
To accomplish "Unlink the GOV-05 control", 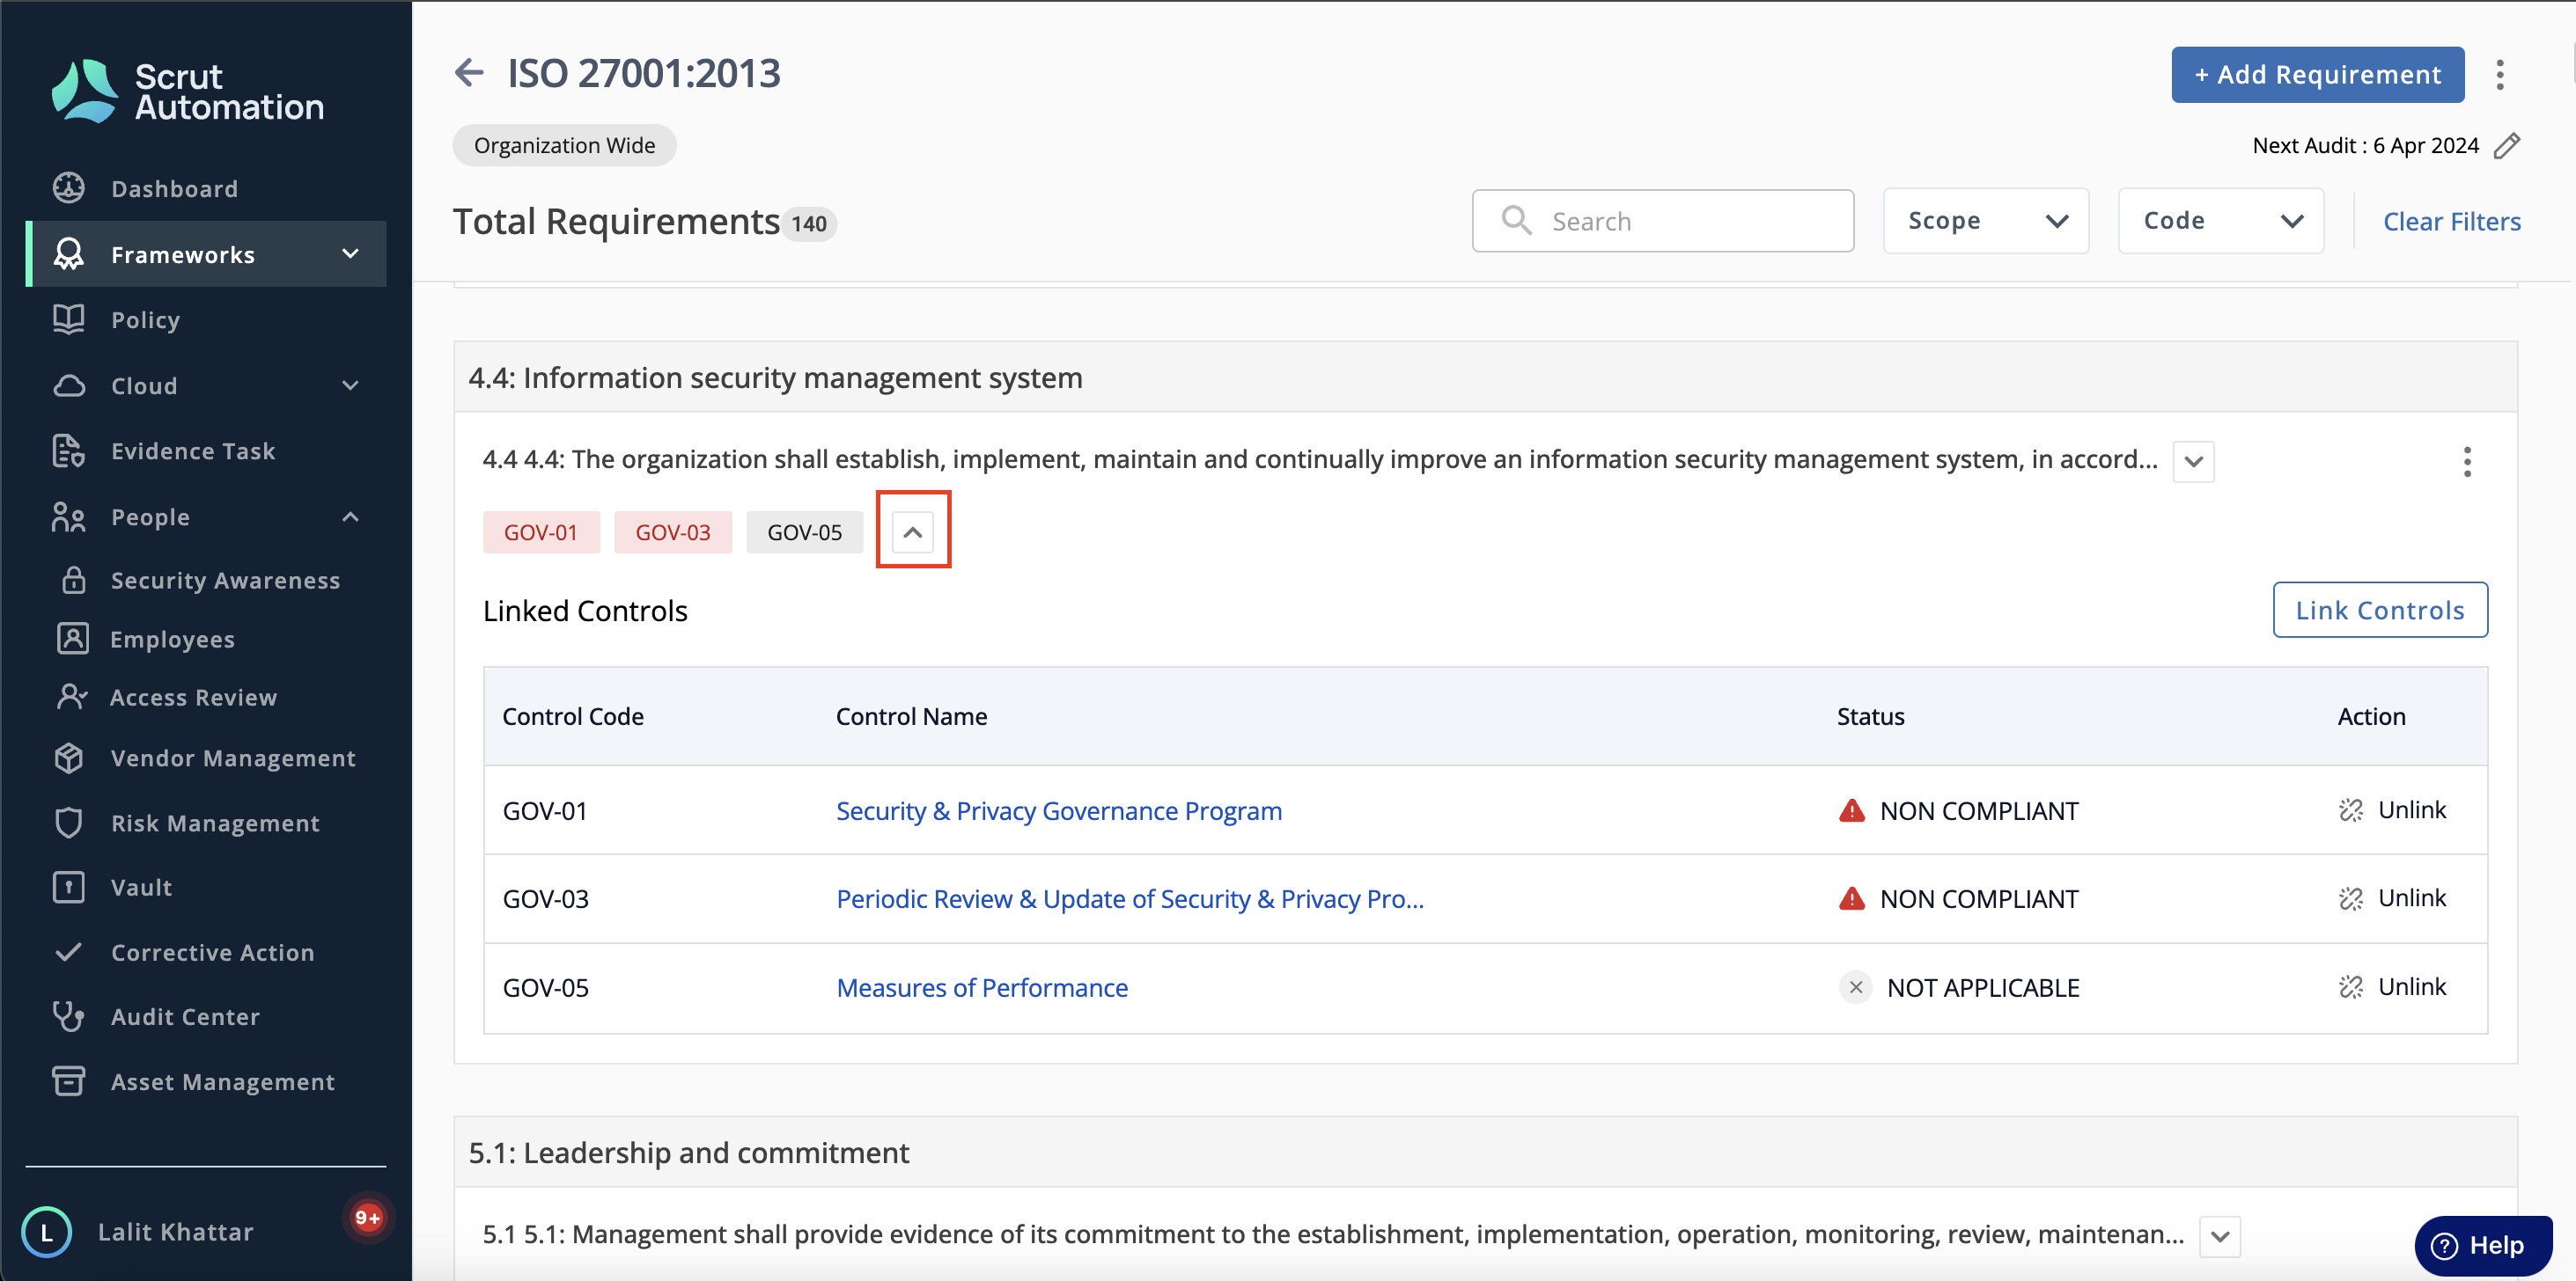I will (x=2392, y=987).
